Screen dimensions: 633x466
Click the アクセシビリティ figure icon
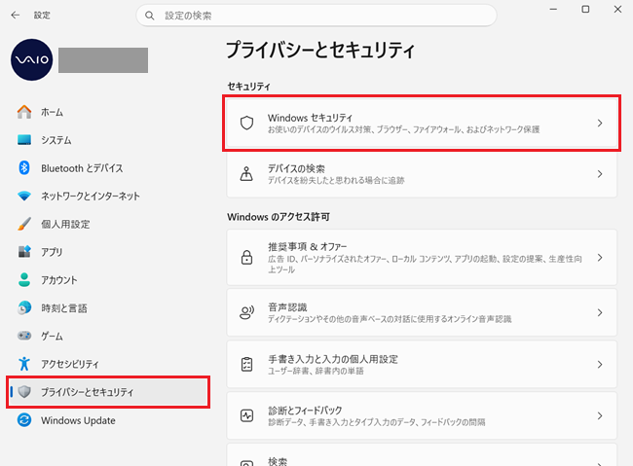click(24, 364)
